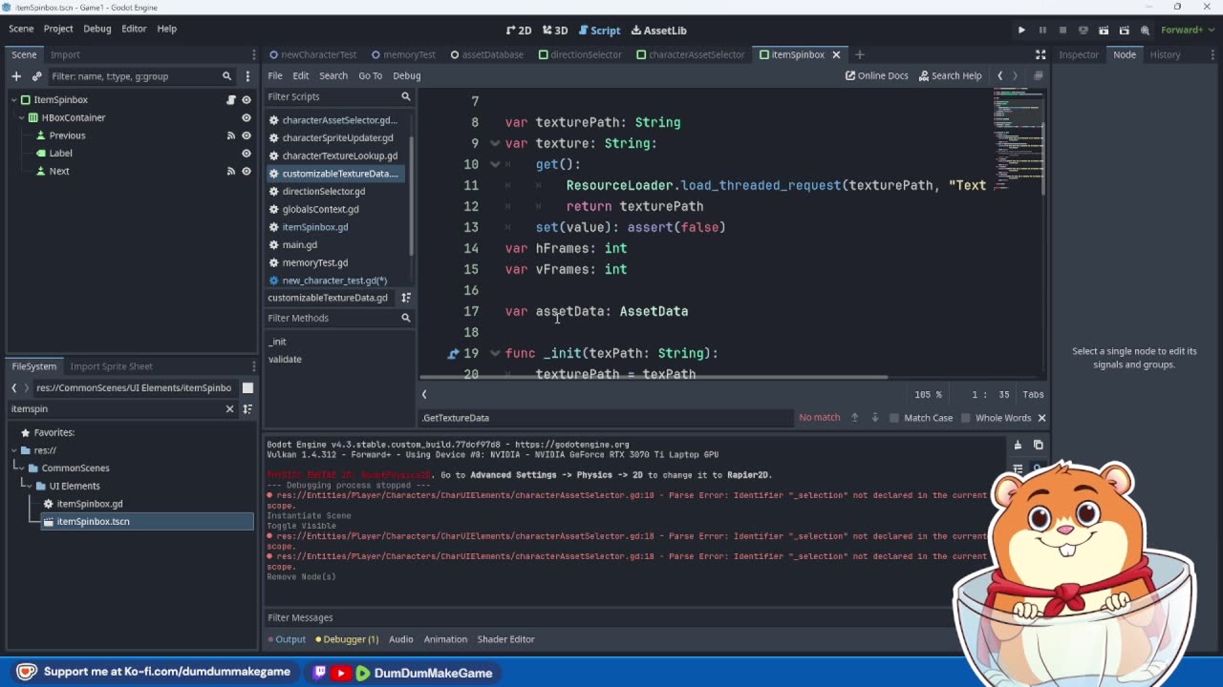Show signals connected to Previous node

tap(230, 135)
